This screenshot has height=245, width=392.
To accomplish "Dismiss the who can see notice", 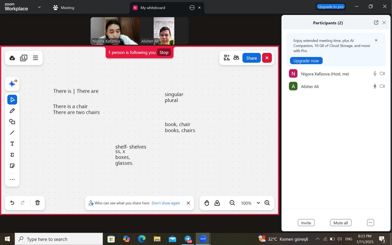I will pyautogui.click(x=188, y=203).
